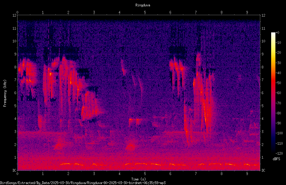The width and height of the screenshot is (286, 185).
Task: Click "11" on the left frequency axis
Action: point(15,28)
